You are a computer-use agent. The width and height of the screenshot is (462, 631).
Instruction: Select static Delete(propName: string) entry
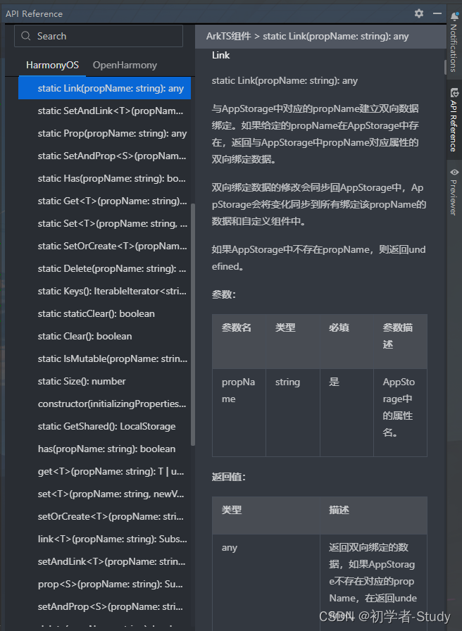(x=105, y=268)
